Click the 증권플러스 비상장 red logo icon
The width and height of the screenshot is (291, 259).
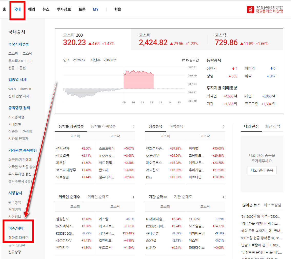click(x=250, y=9)
